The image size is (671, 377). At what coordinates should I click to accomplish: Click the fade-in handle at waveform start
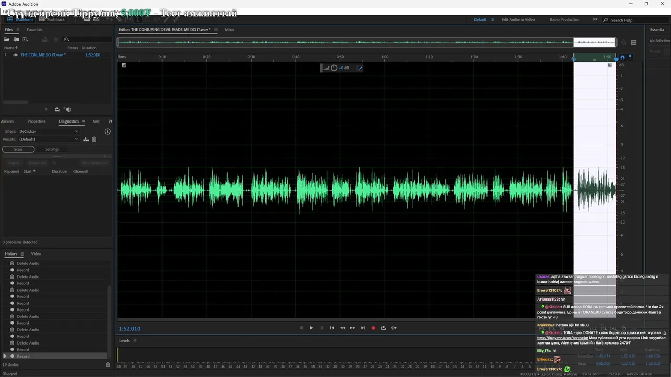tap(124, 65)
